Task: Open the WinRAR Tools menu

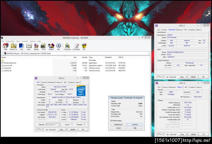Action: [x=18, y=41]
